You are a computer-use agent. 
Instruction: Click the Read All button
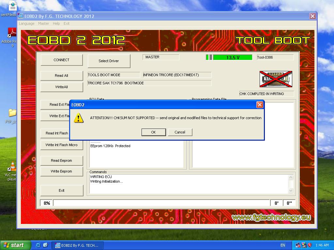click(x=62, y=76)
